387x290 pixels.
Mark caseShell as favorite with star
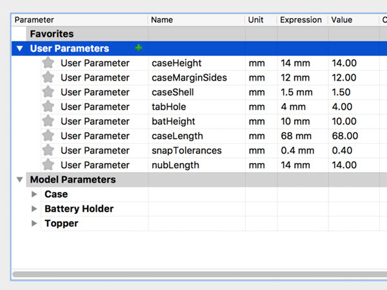pyautogui.click(x=48, y=92)
